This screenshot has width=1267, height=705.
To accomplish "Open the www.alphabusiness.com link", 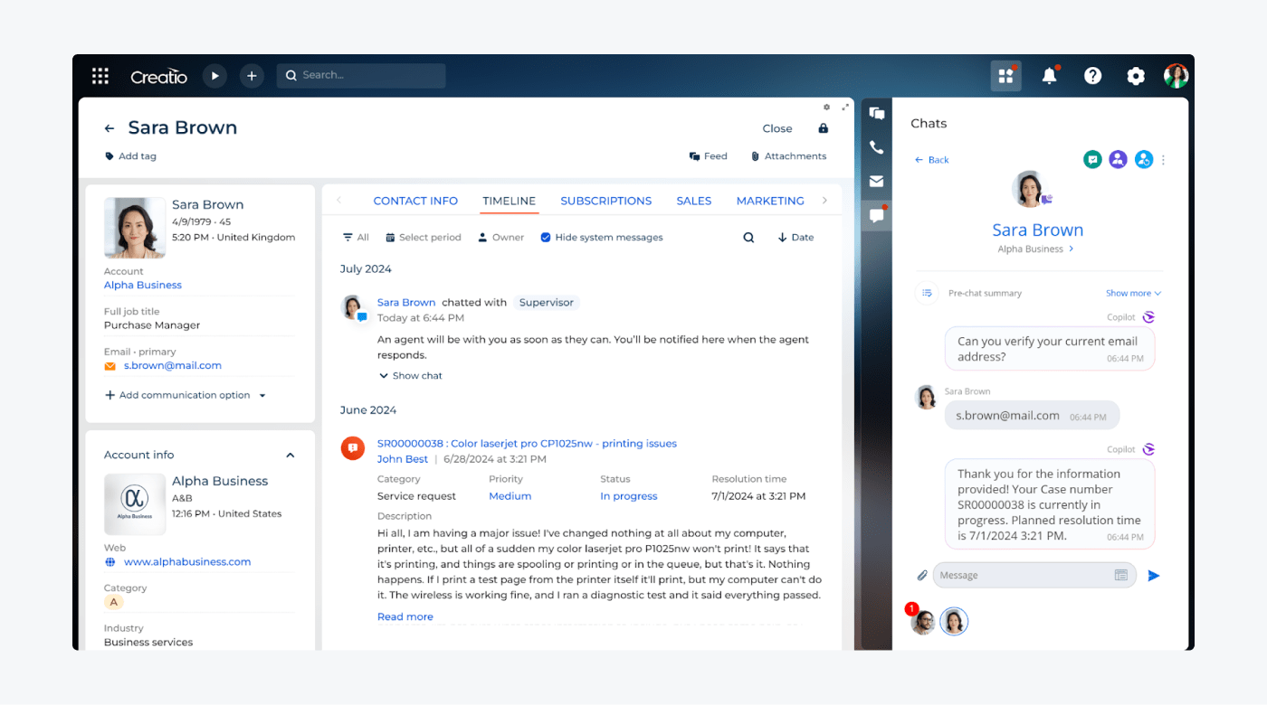I will pyautogui.click(x=186, y=562).
